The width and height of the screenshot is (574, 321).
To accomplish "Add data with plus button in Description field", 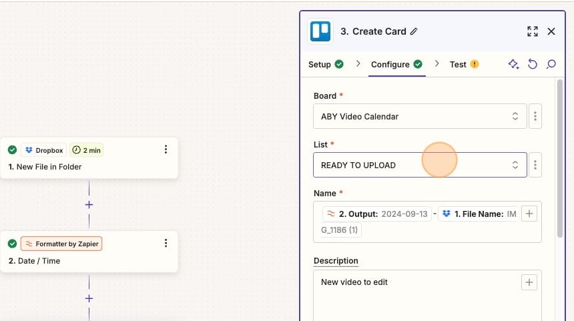I will click(x=529, y=282).
